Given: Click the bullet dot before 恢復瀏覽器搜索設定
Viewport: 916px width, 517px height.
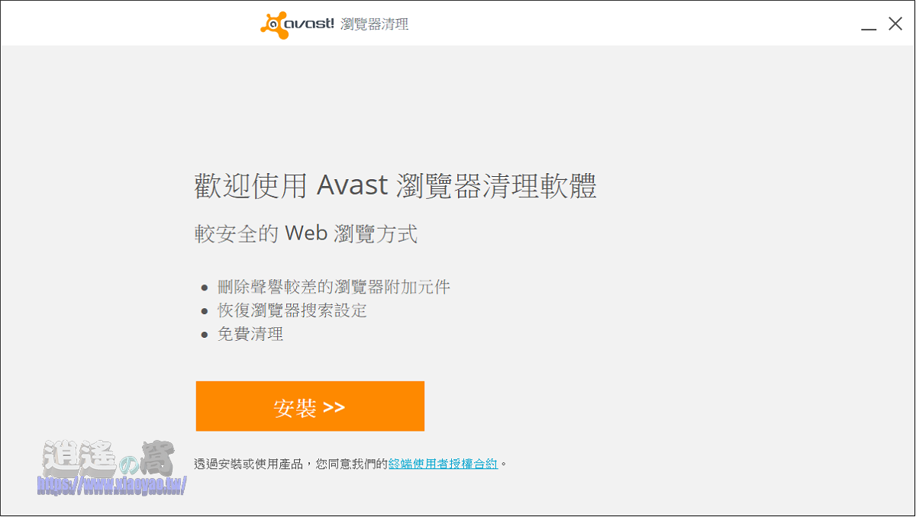Looking at the screenshot, I should point(204,311).
